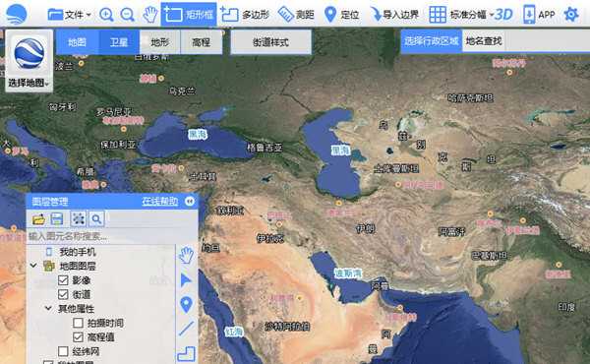Switch to 地图 map tab

[x=78, y=41]
